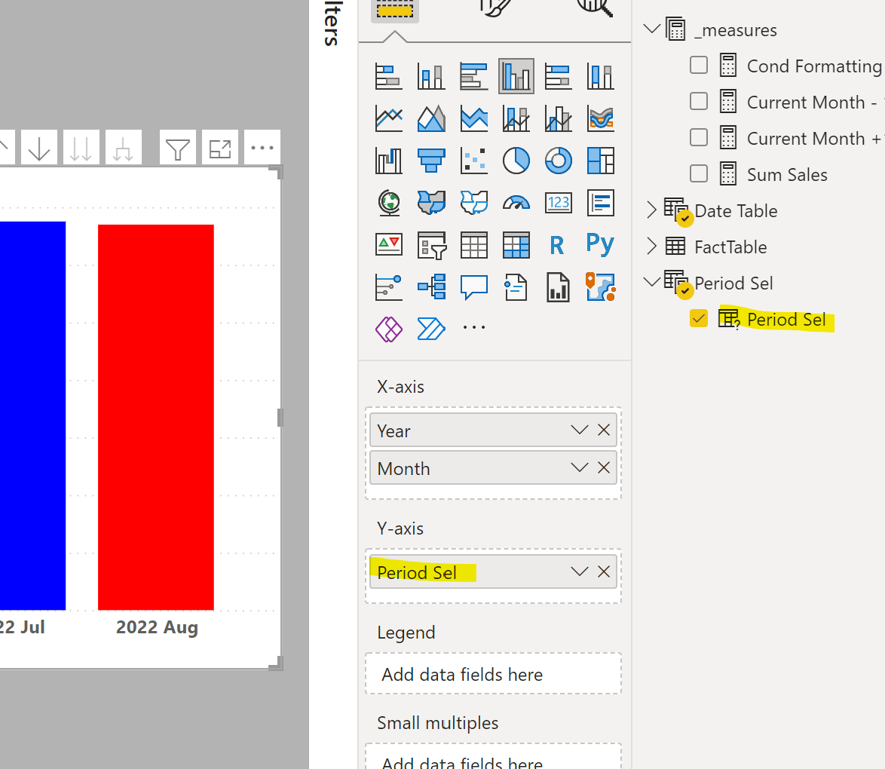
Task: Expand the Date Table
Action: [x=652, y=210]
